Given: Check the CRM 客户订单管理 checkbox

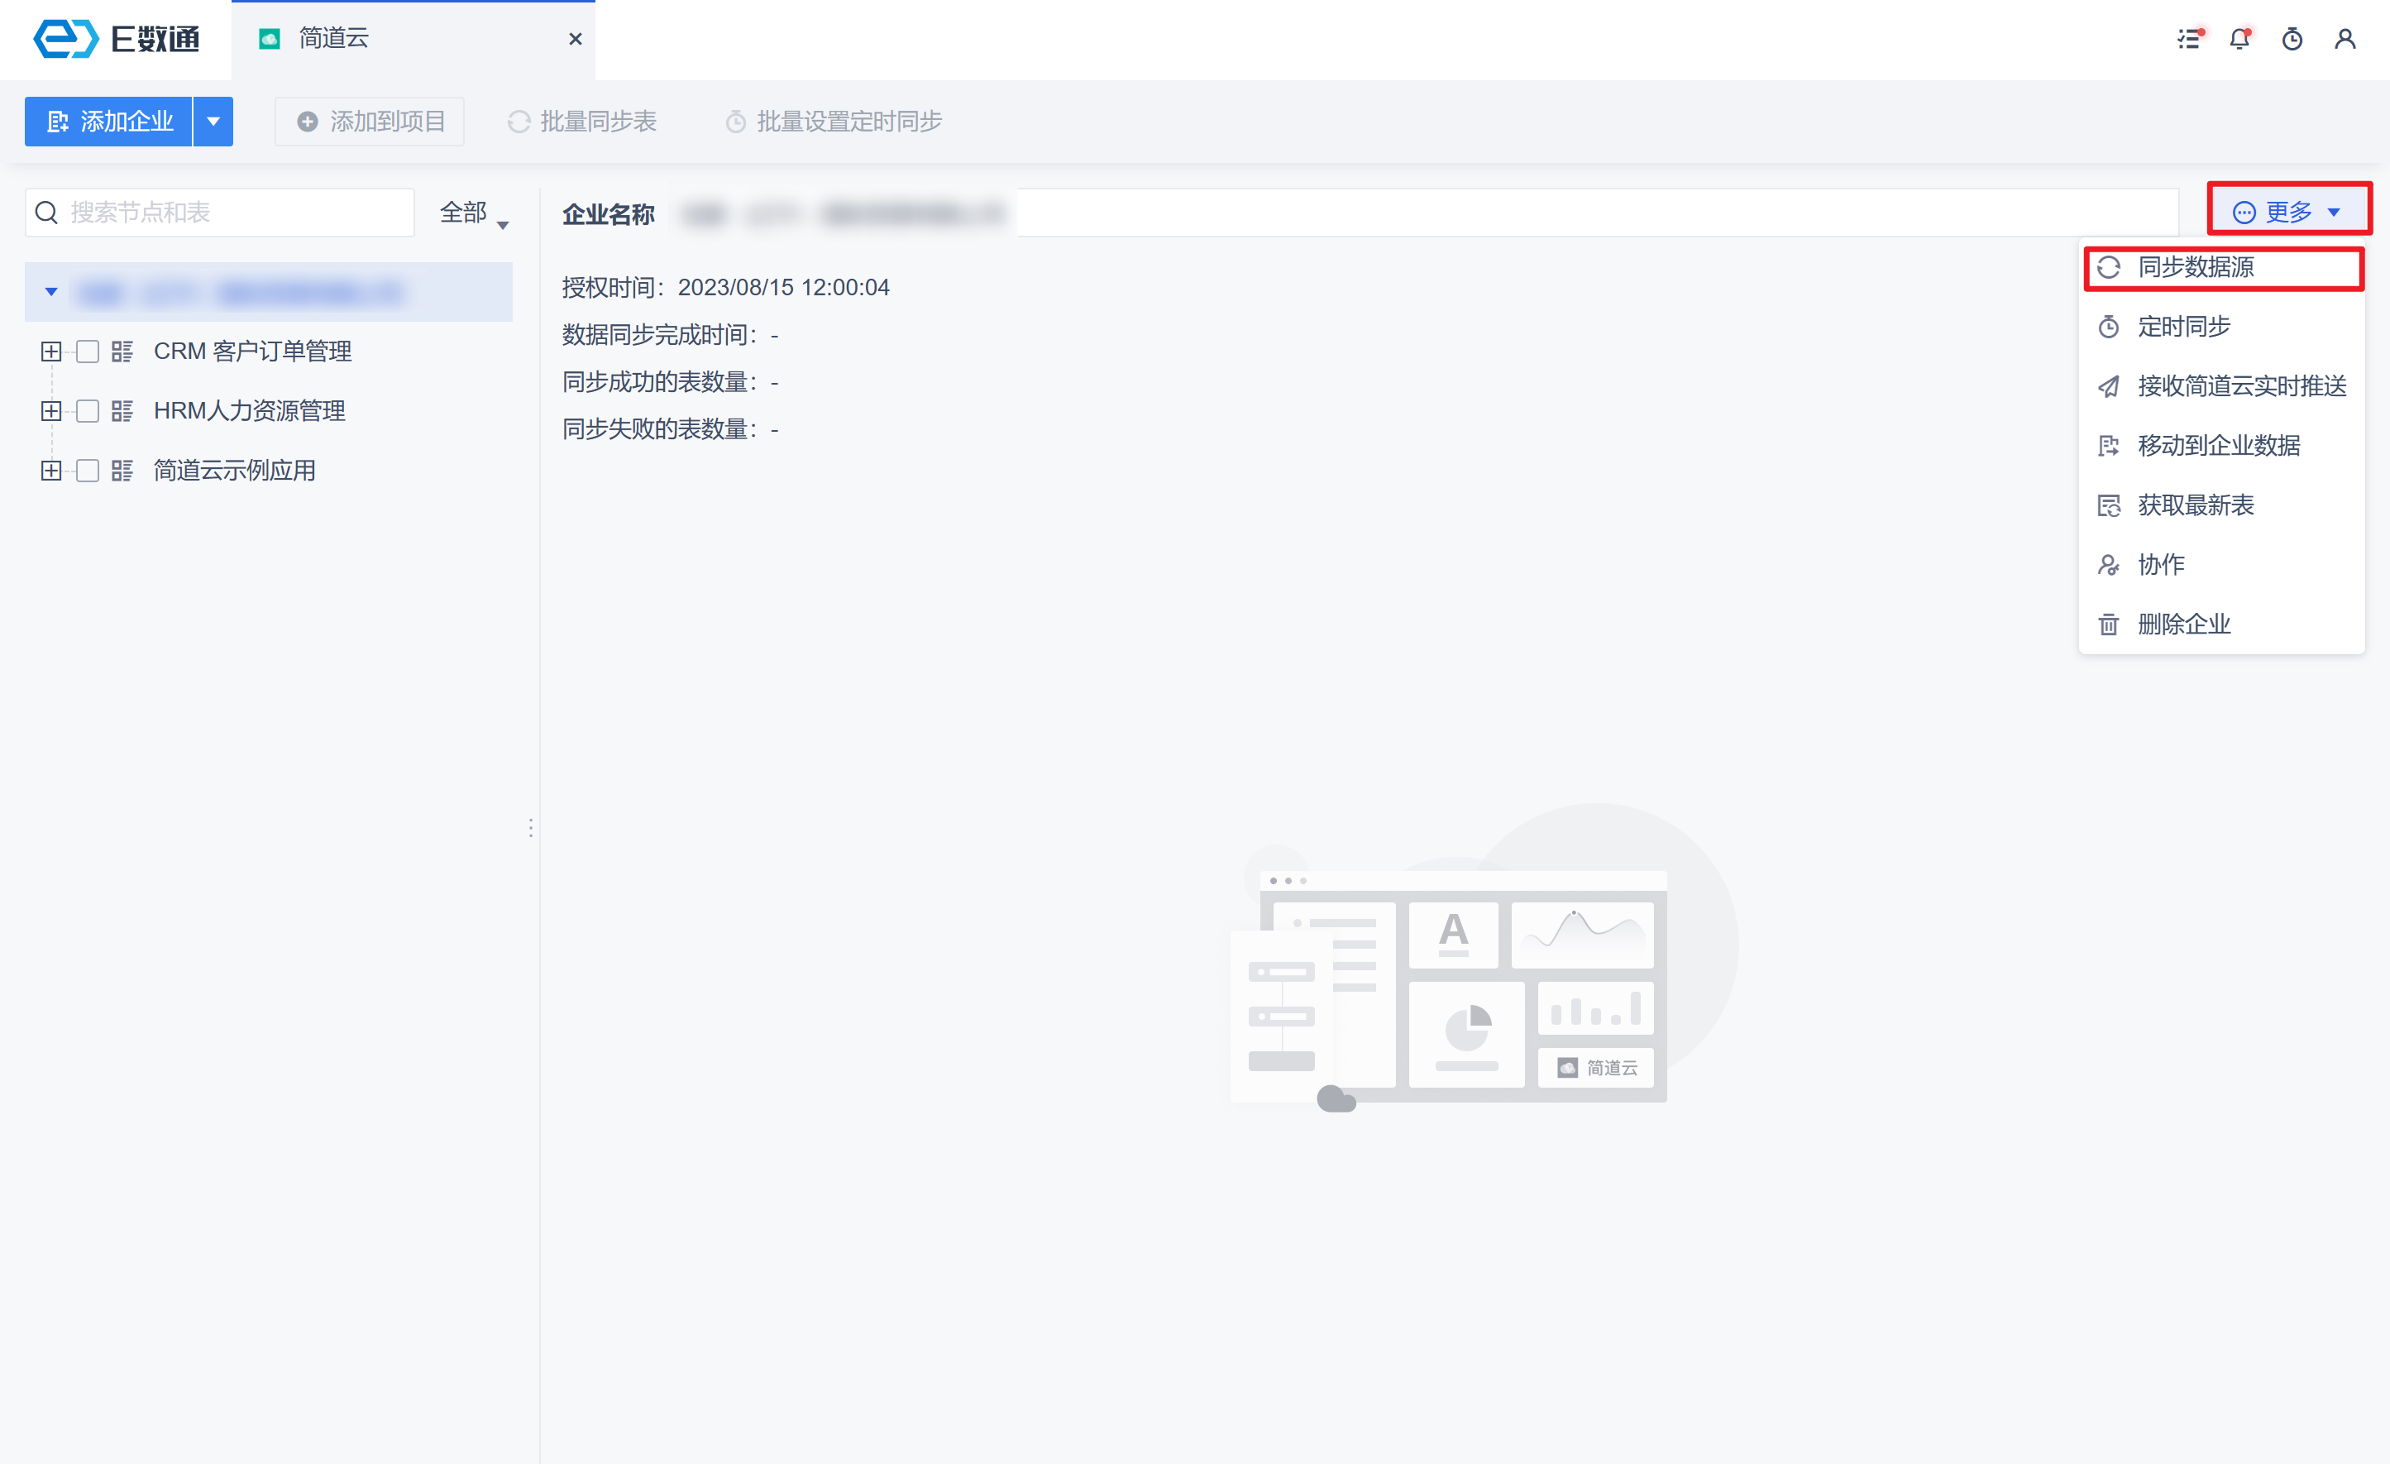Looking at the screenshot, I should [x=88, y=352].
